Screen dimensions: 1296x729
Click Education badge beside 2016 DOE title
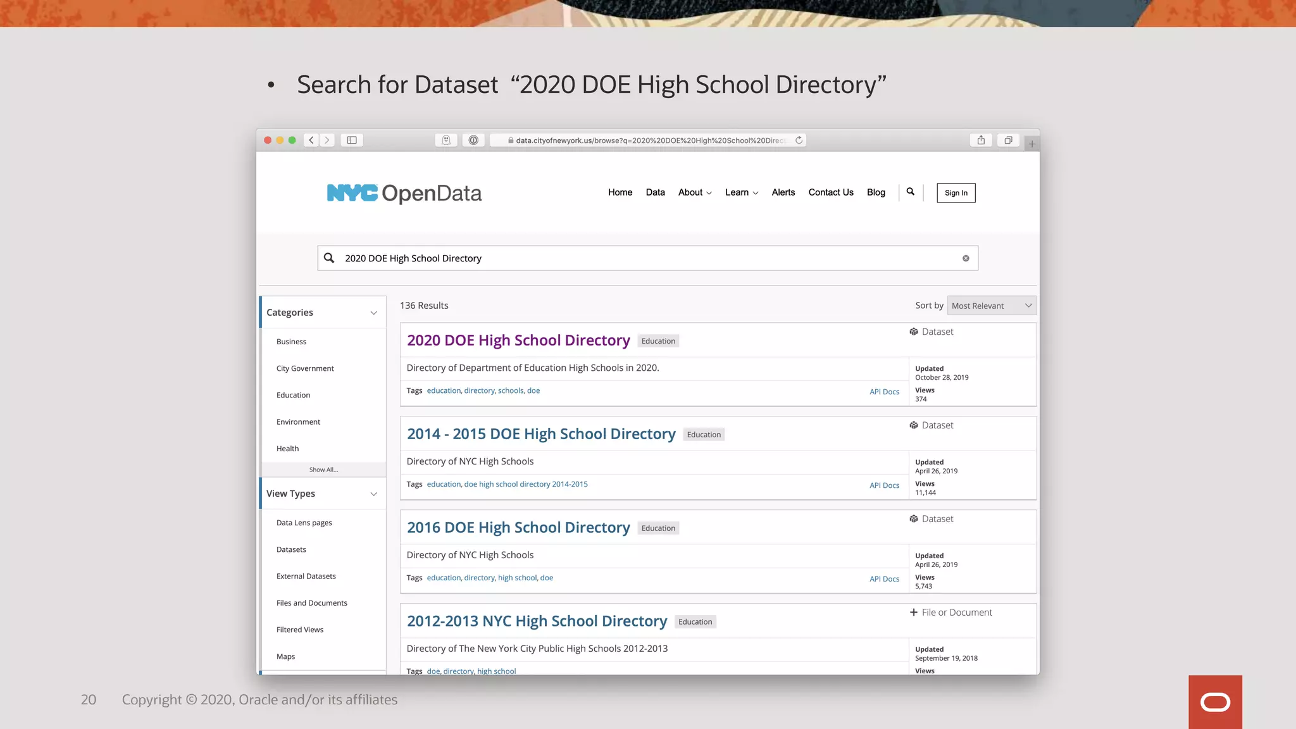tap(658, 528)
